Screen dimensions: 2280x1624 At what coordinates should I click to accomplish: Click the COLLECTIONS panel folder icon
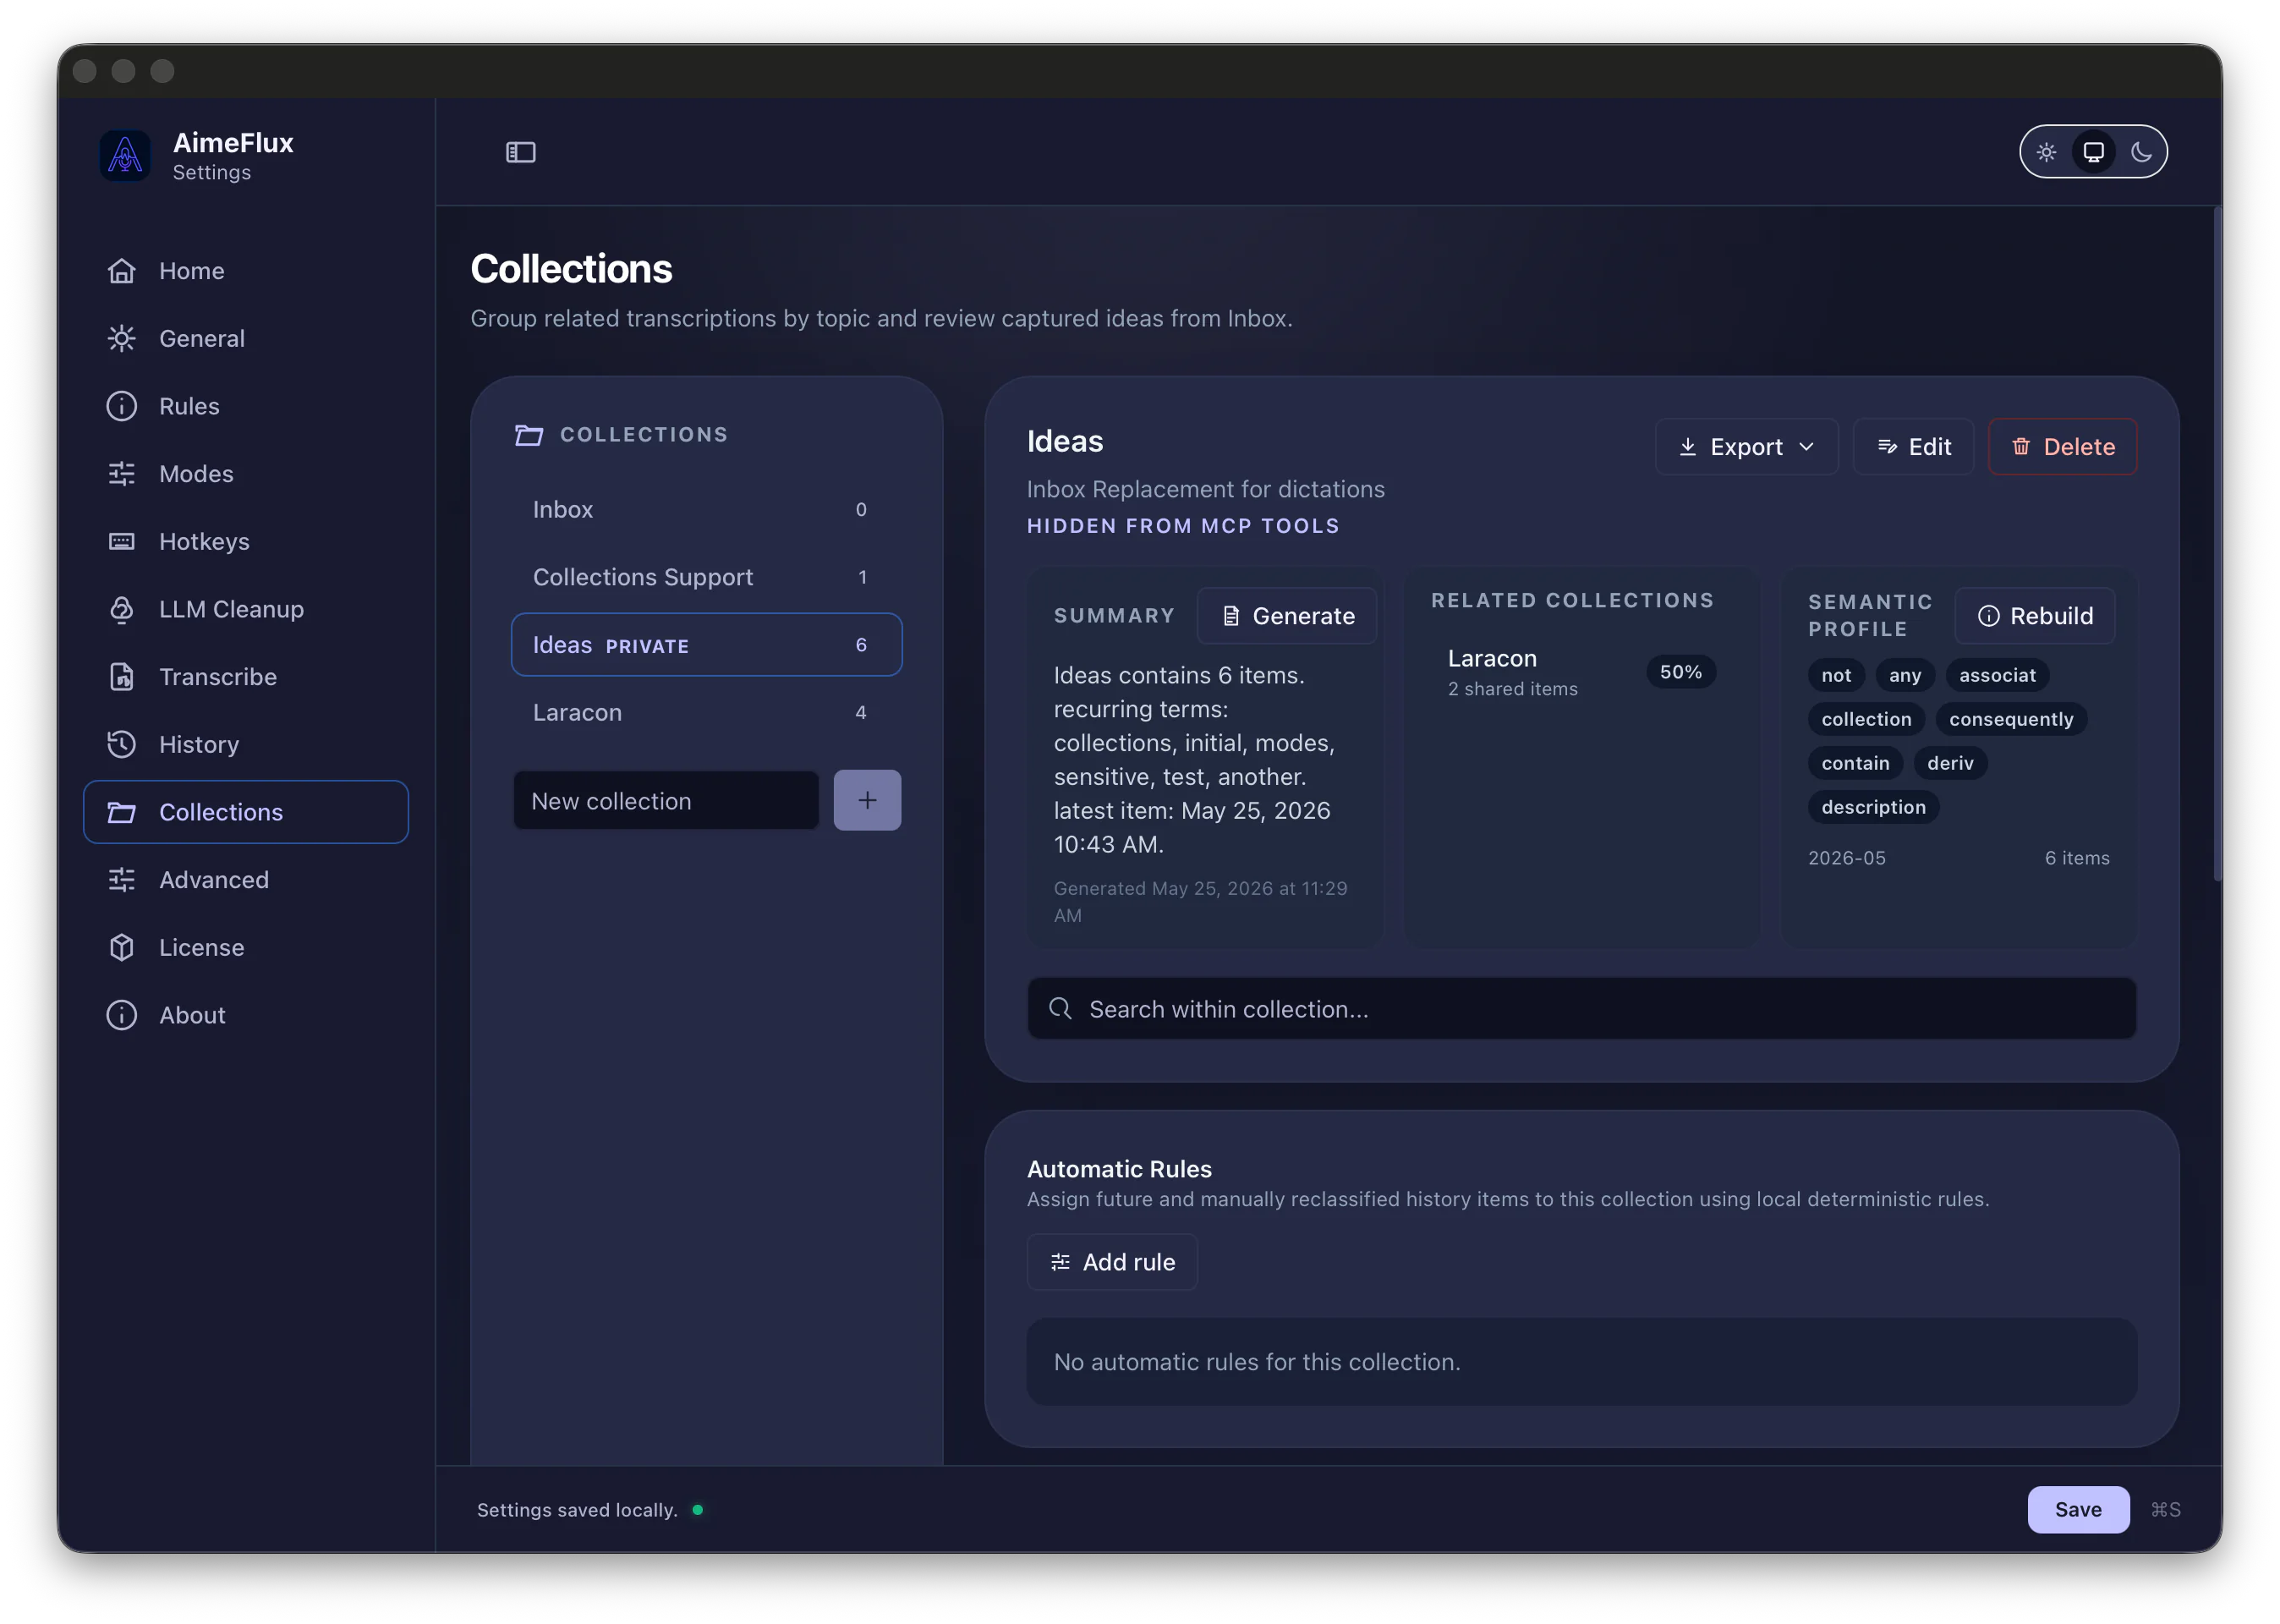pyautogui.click(x=529, y=435)
